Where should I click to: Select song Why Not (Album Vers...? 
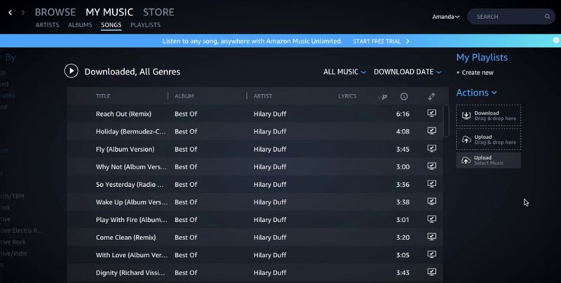131,166
